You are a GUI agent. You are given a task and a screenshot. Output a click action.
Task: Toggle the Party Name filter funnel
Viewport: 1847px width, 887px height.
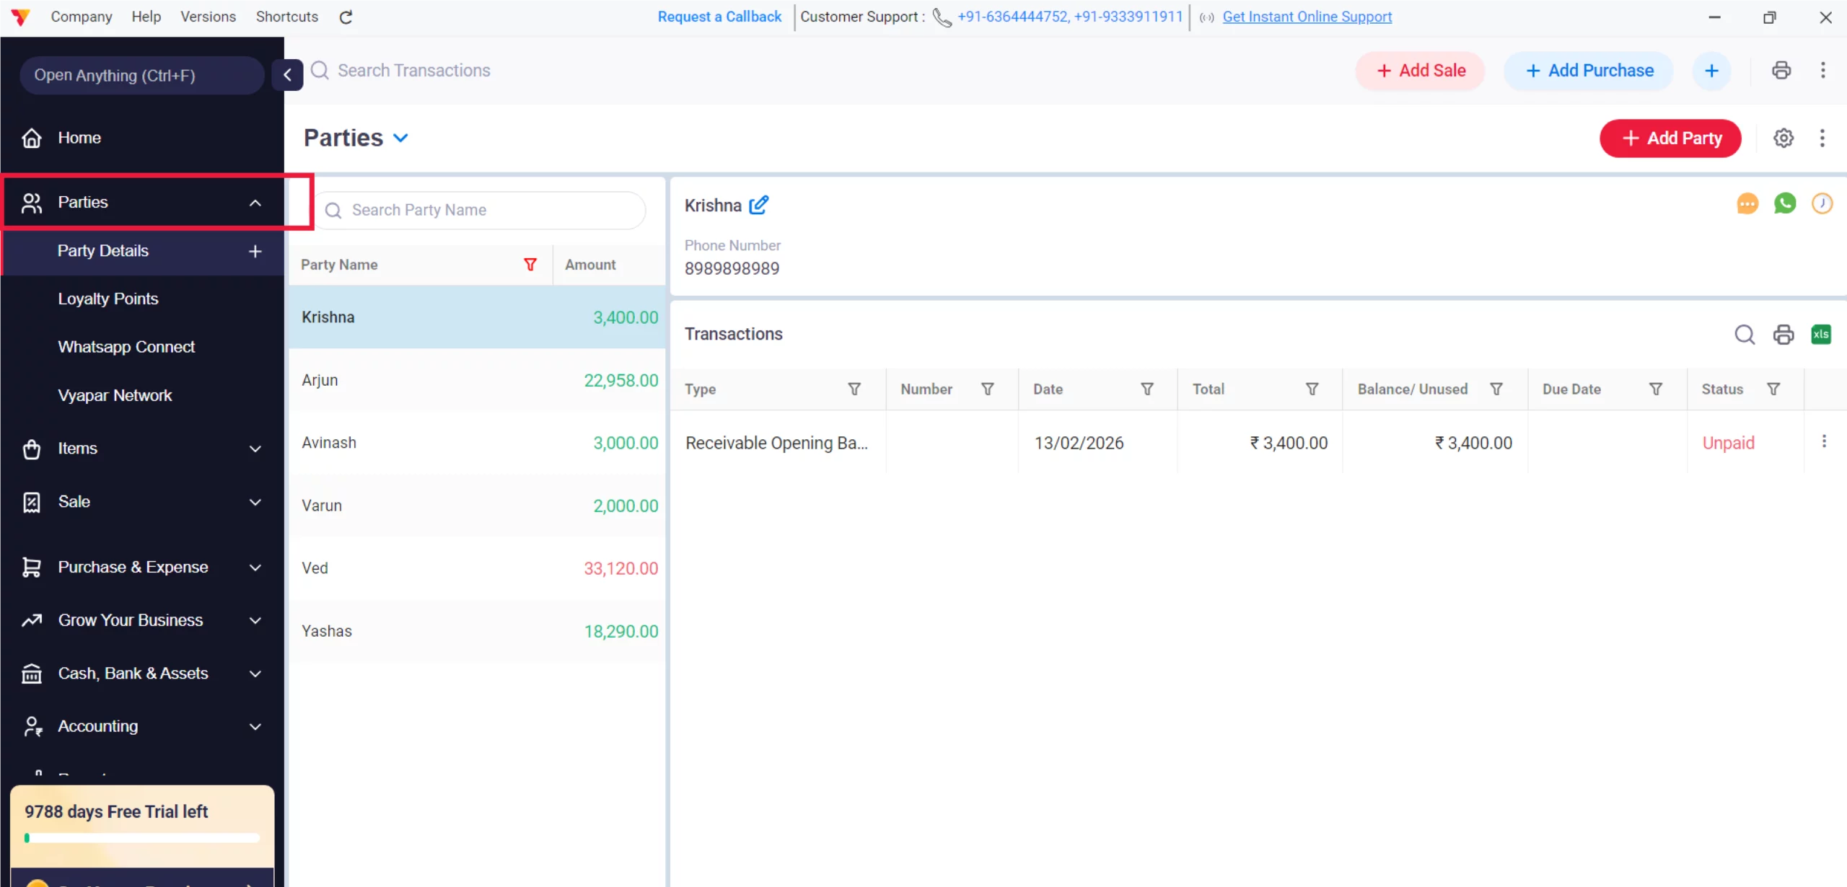[x=530, y=265]
